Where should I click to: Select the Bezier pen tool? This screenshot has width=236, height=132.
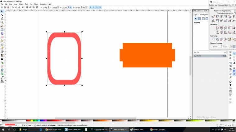[2, 52]
